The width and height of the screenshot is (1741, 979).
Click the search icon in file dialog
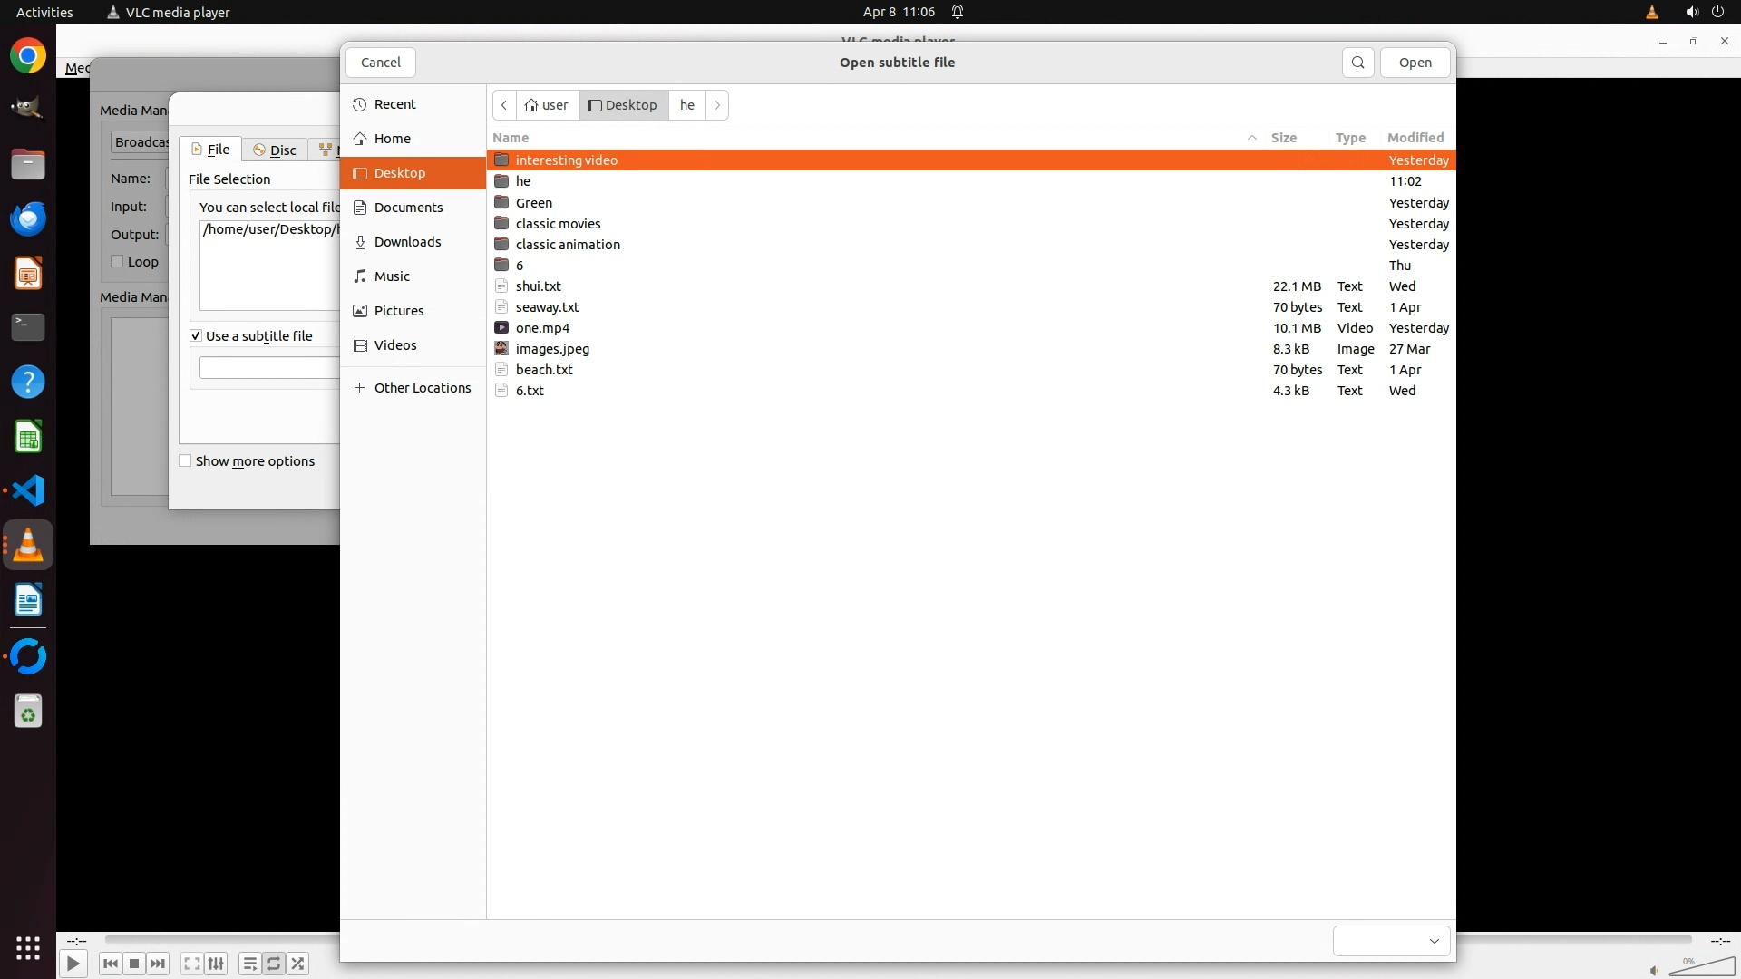click(1357, 63)
